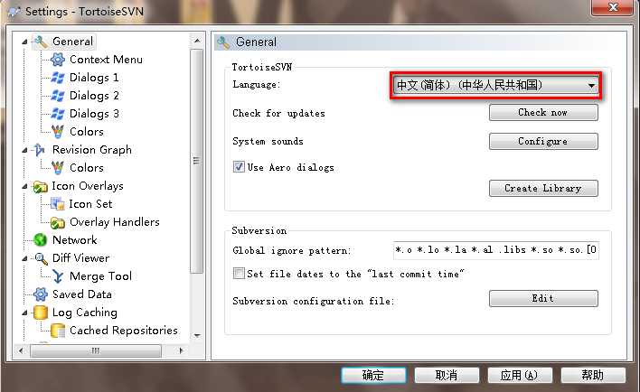Select Overlay Handlers tree item
Image resolution: width=640 pixels, height=392 pixels.
point(114,222)
